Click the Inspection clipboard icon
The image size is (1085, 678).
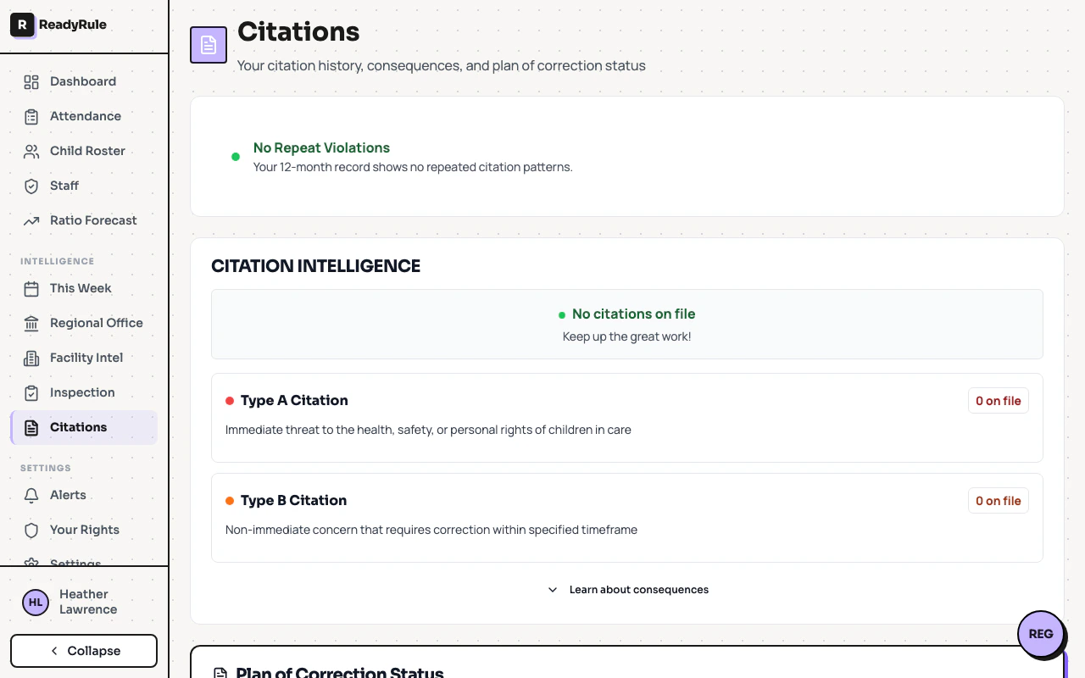[x=31, y=392]
